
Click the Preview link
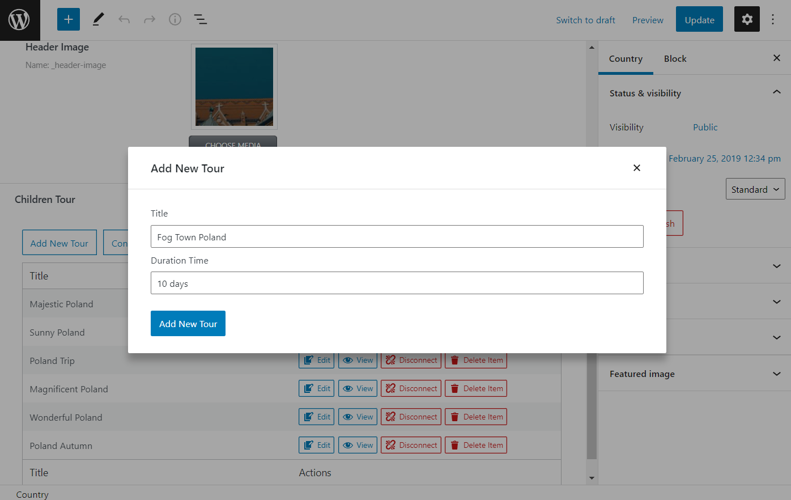pos(648,20)
